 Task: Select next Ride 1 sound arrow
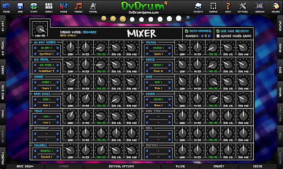pos(170,88)
